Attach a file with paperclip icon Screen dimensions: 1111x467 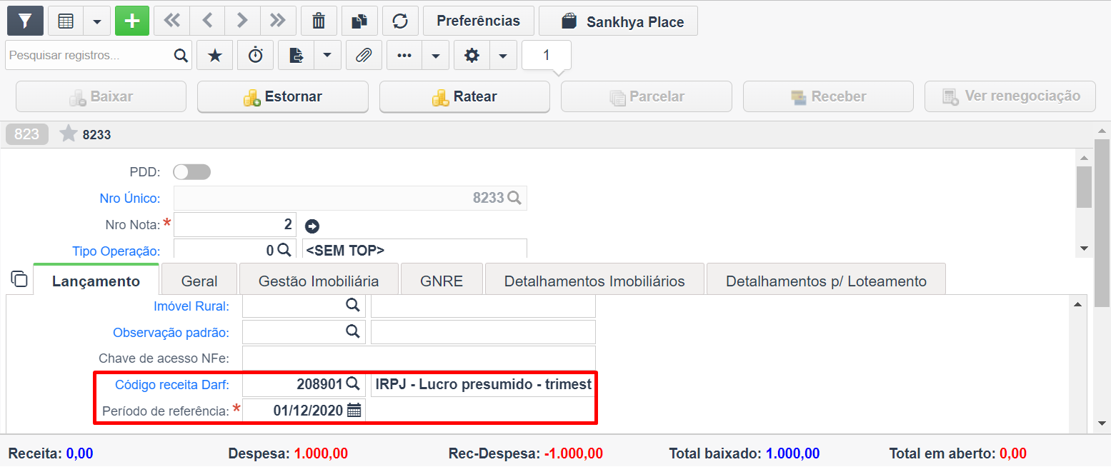(364, 55)
